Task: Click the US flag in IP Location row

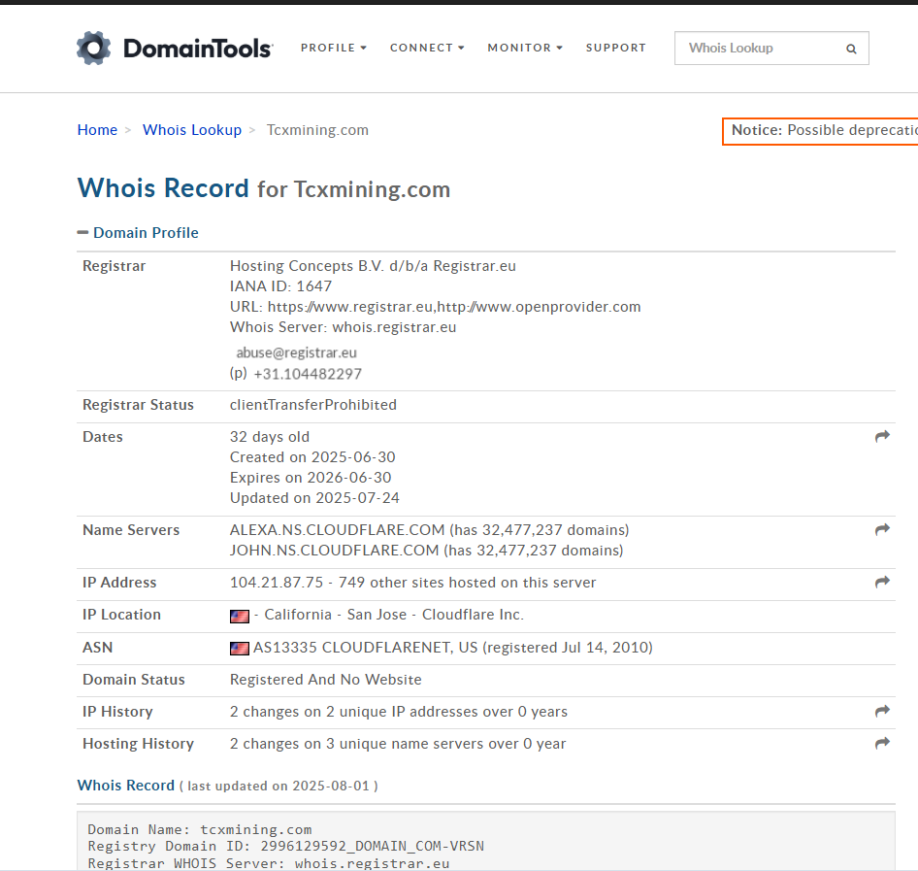Action: 240,616
